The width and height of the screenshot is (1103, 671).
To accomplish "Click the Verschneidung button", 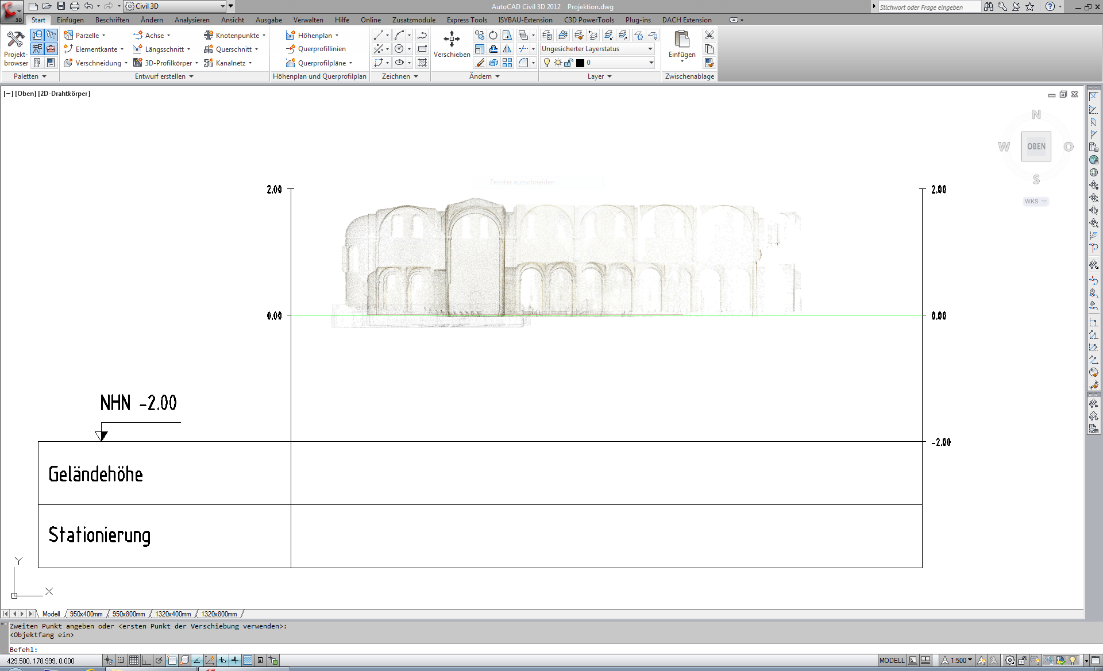I will [95, 63].
